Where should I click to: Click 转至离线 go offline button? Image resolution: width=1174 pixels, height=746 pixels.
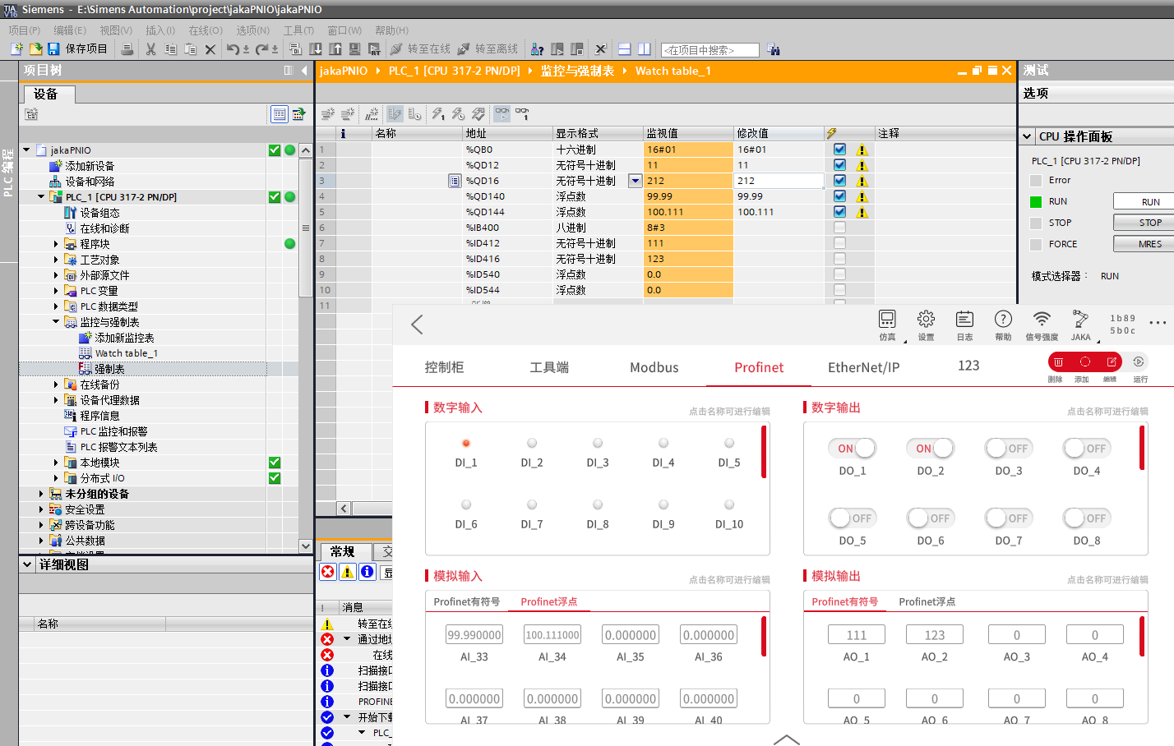coord(488,49)
